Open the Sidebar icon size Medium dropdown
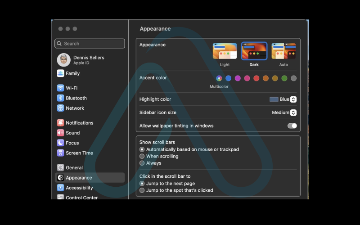 [x=293, y=112]
